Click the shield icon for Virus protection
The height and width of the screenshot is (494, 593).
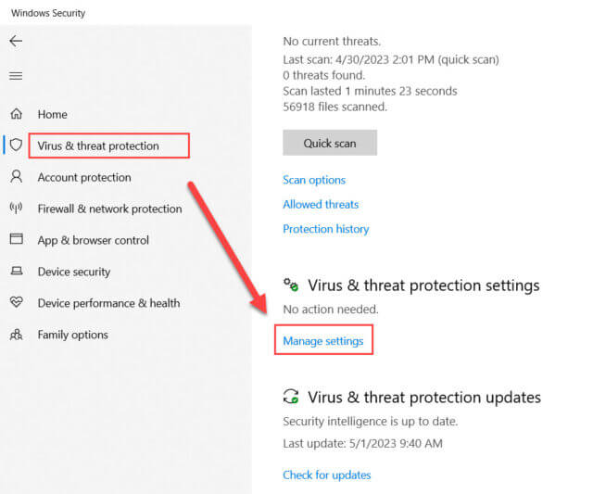coord(16,145)
